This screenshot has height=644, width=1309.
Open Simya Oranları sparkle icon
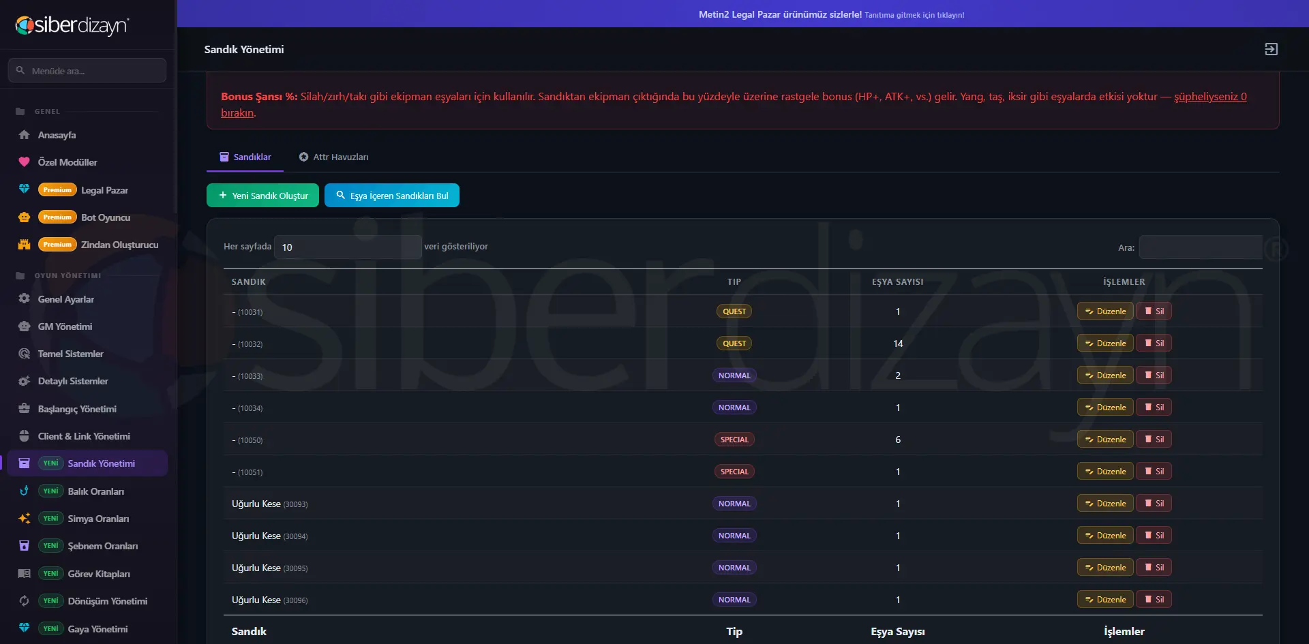[24, 519]
